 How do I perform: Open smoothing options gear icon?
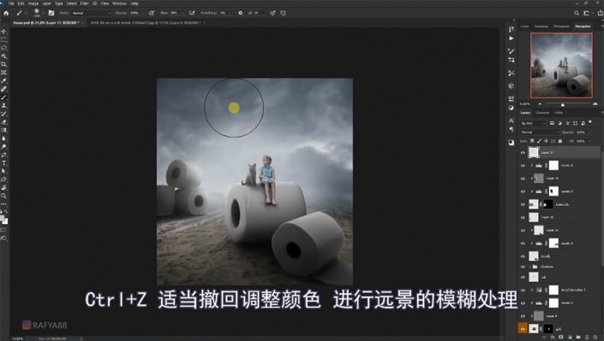coord(241,13)
